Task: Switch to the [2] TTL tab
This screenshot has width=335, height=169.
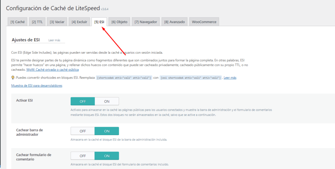Action: [x=37, y=22]
